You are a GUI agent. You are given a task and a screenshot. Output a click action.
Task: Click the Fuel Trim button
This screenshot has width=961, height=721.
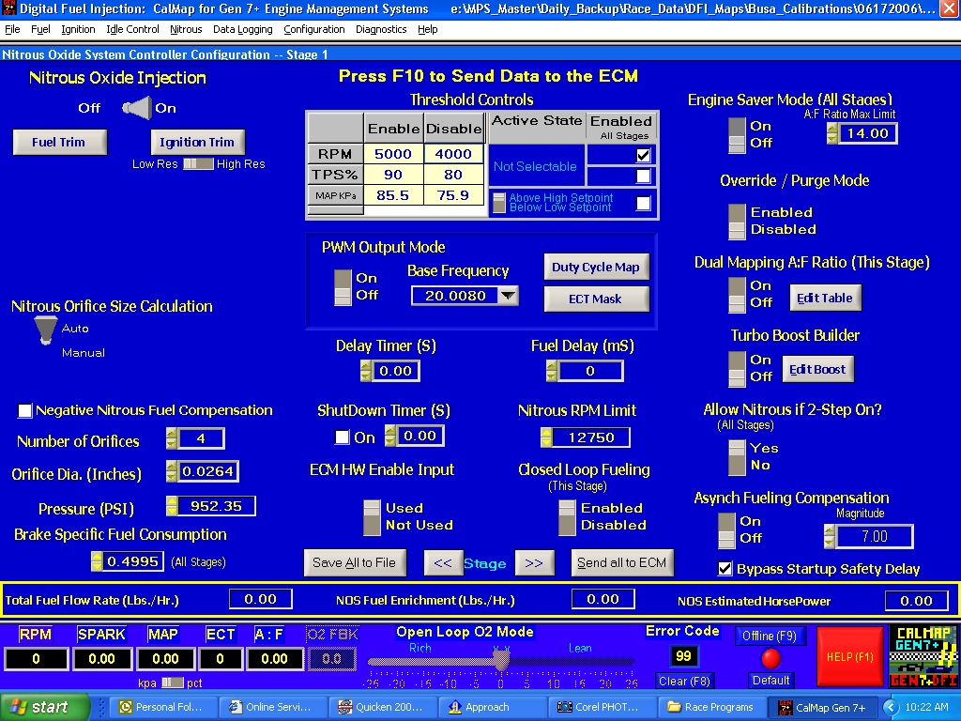pyautogui.click(x=59, y=143)
